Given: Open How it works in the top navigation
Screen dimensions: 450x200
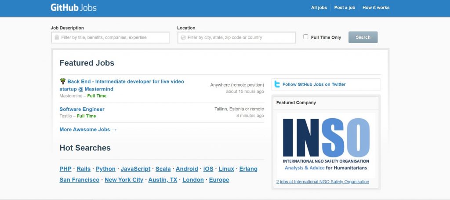Looking at the screenshot, I should (x=376, y=8).
